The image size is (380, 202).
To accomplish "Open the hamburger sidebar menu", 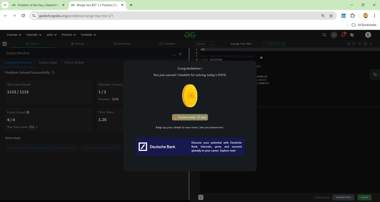I will coord(4,44).
